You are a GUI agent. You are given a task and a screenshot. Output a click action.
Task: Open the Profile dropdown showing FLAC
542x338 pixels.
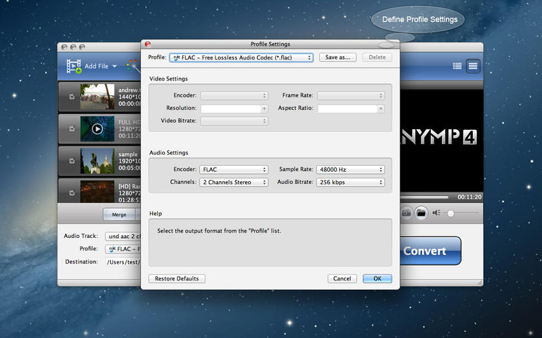pos(241,57)
